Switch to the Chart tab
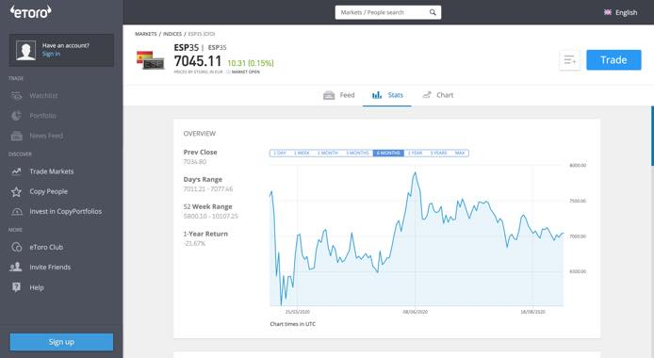 click(437, 95)
